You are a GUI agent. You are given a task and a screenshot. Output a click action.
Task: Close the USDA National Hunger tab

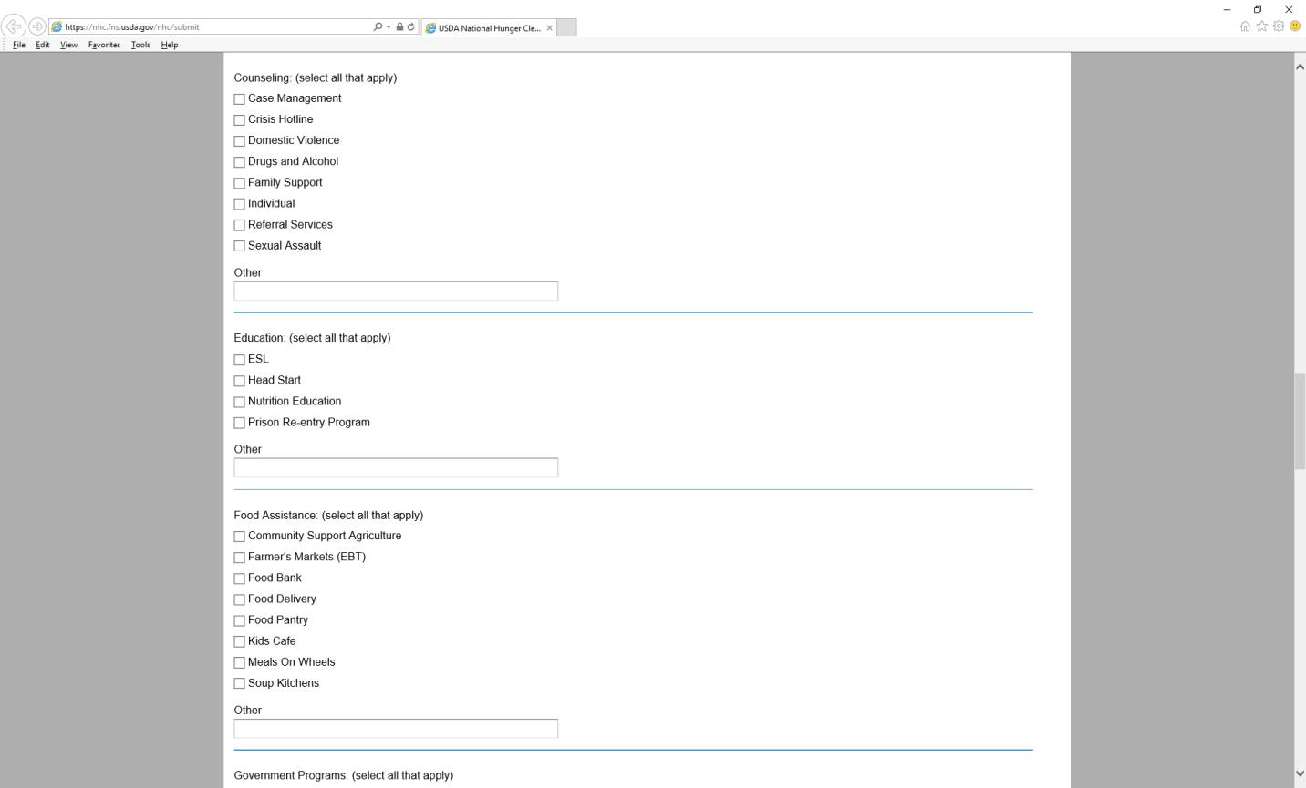point(550,28)
